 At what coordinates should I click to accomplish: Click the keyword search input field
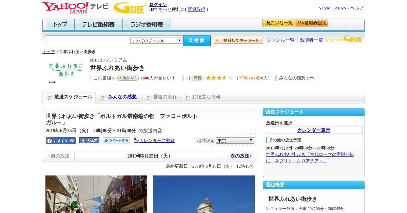coord(88,41)
